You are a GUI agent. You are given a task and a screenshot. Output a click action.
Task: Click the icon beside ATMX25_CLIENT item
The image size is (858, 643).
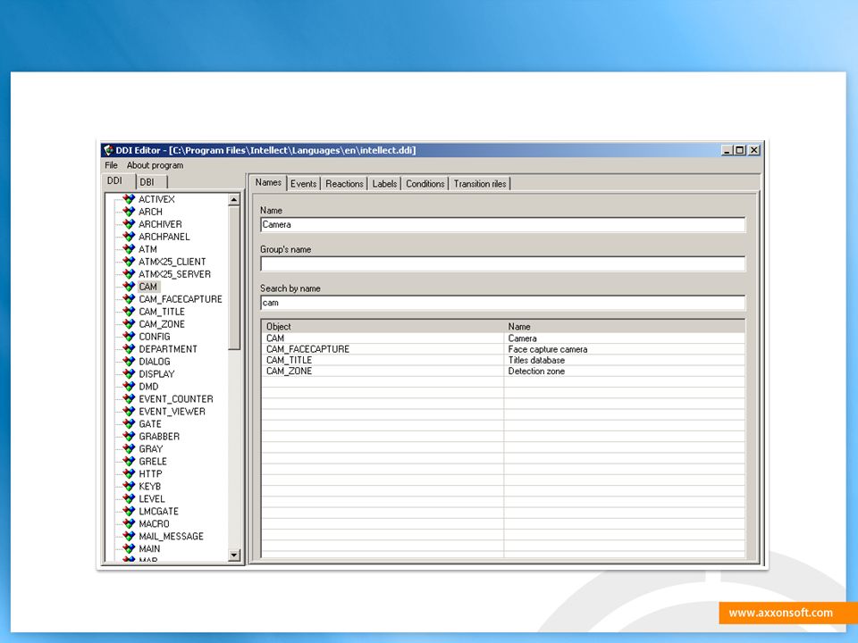(x=129, y=262)
